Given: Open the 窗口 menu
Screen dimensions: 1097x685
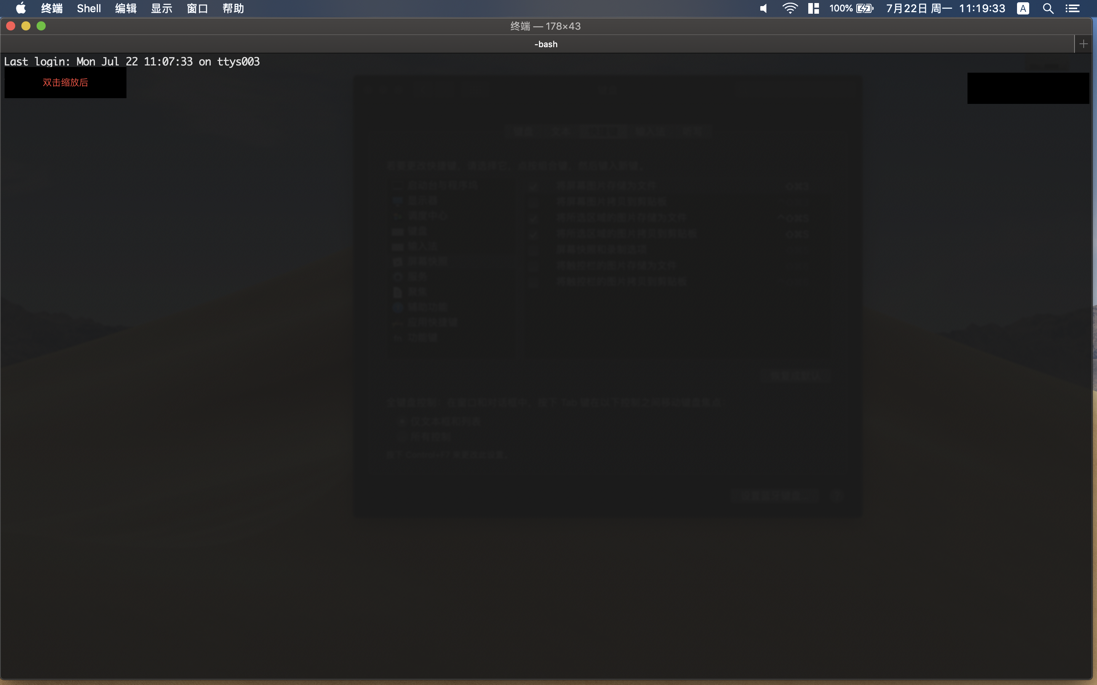Looking at the screenshot, I should 197,8.
